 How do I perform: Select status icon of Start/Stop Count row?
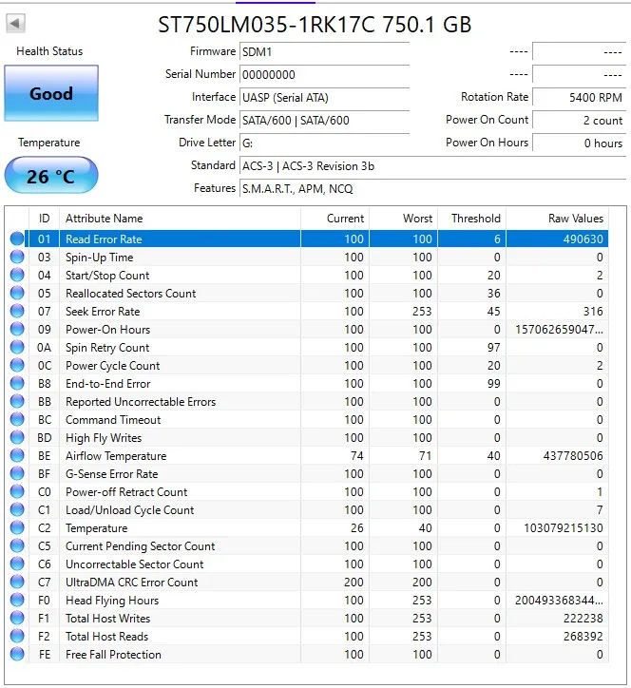point(17,275)
